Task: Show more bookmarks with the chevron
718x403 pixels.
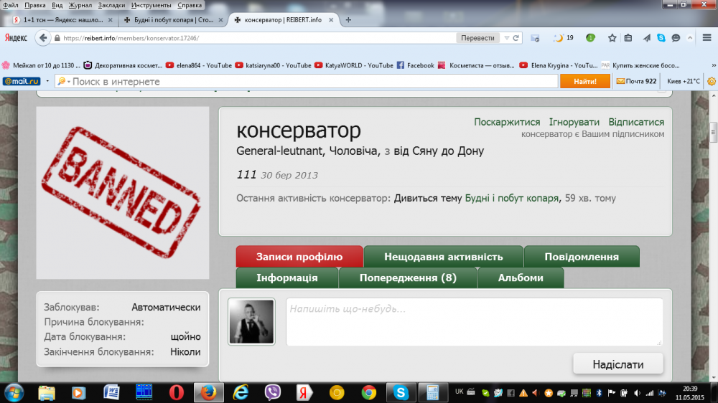Action: 714,65
